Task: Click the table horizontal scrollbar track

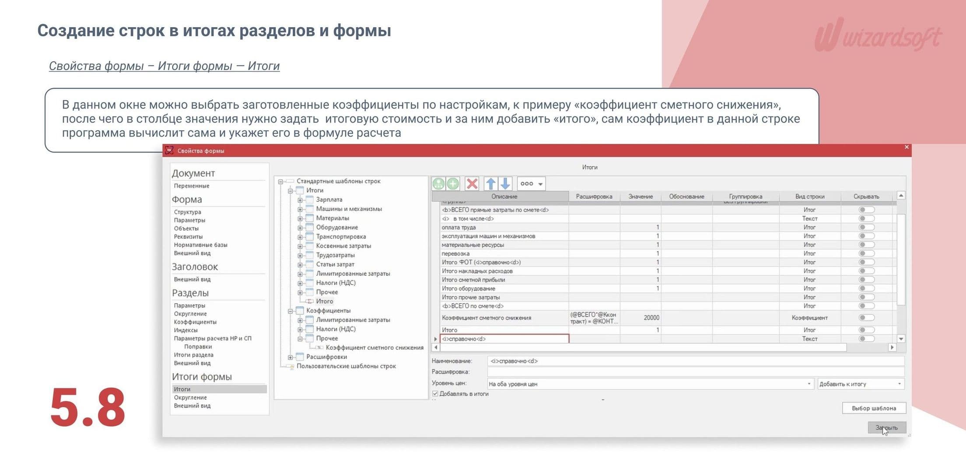Action: [664, 347]
